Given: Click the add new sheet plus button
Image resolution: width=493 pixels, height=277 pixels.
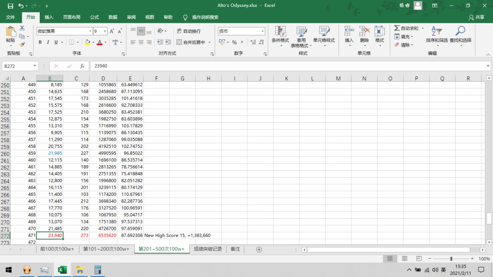Looking at the screenshot, I should [259, 249].
